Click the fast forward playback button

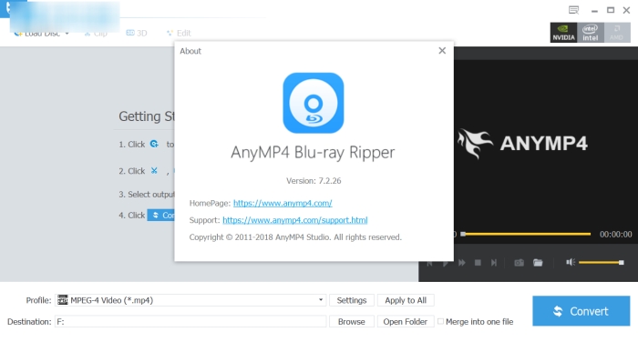tap(462, 263)
